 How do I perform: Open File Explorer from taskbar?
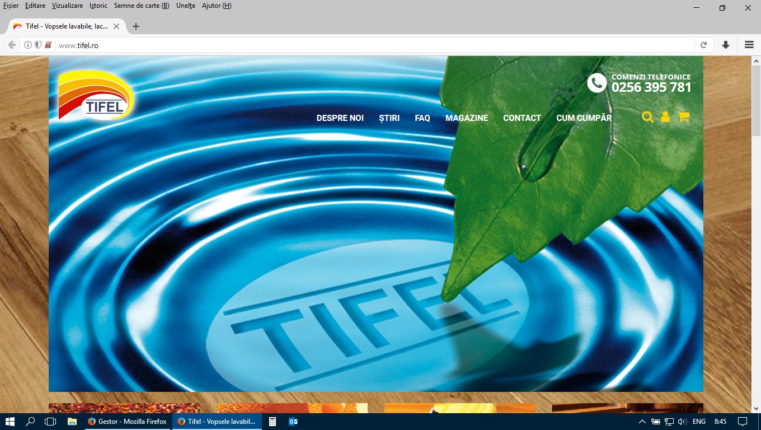[72, 422]
